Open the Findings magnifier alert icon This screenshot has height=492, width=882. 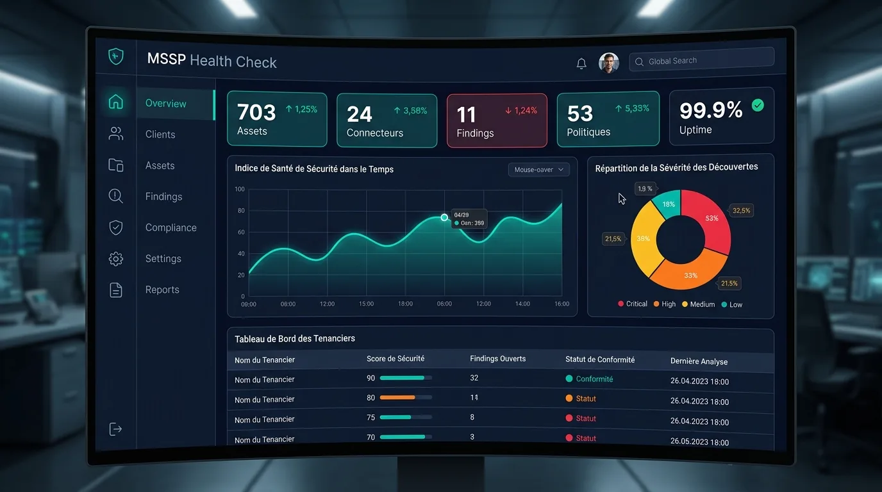(116, 196)
